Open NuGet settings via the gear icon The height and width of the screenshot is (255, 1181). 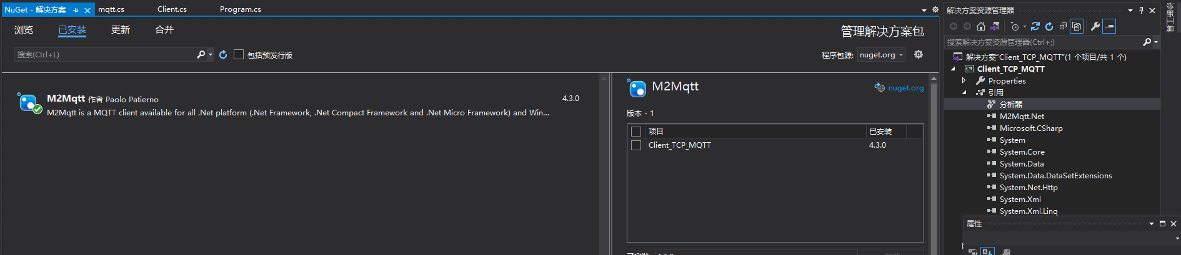click(919, 54)
